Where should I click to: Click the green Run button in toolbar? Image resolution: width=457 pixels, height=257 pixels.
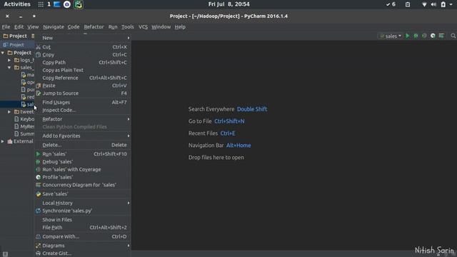408,36
